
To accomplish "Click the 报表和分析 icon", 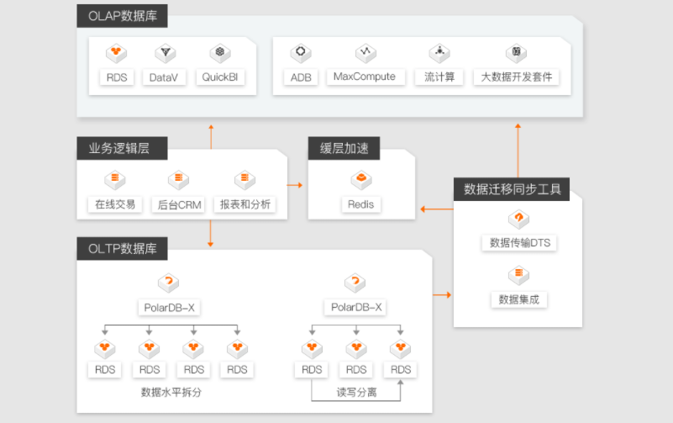I will [x=244, y=179].
